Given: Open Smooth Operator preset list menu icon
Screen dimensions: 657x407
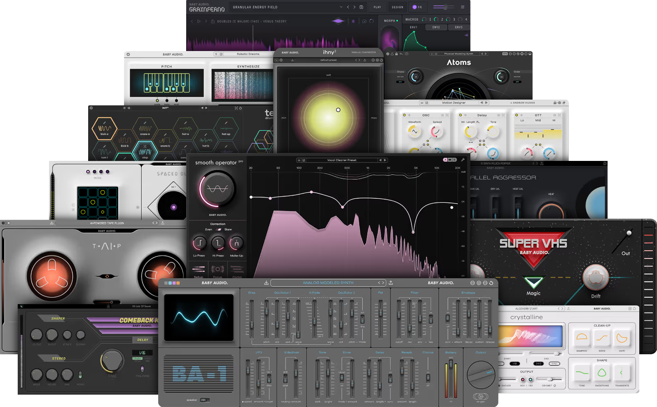Looking at the screenshot, I should (299, 160).
